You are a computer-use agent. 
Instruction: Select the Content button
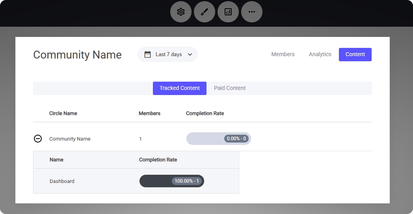pos(355,55)
